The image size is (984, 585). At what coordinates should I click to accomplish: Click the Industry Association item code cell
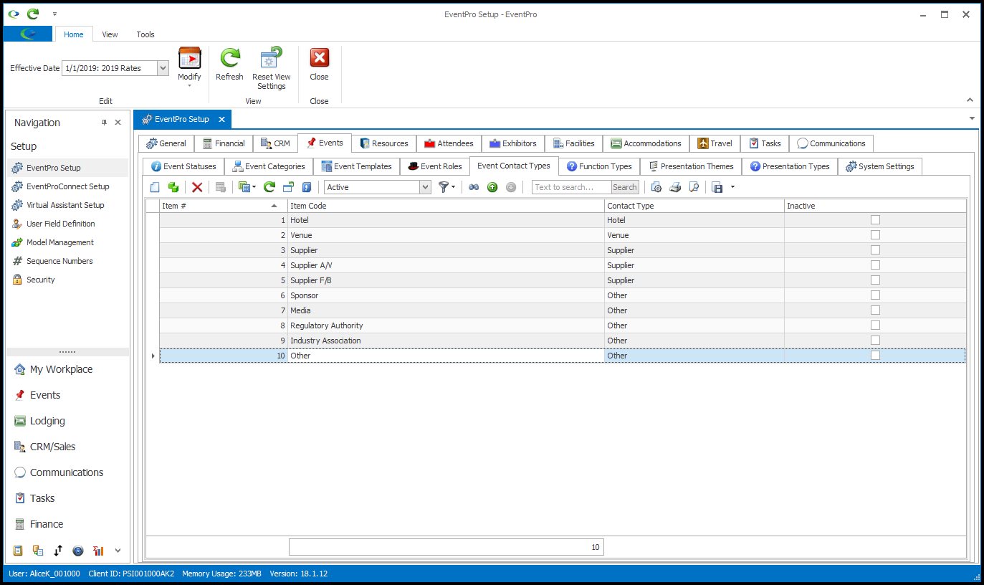(446, 341)
